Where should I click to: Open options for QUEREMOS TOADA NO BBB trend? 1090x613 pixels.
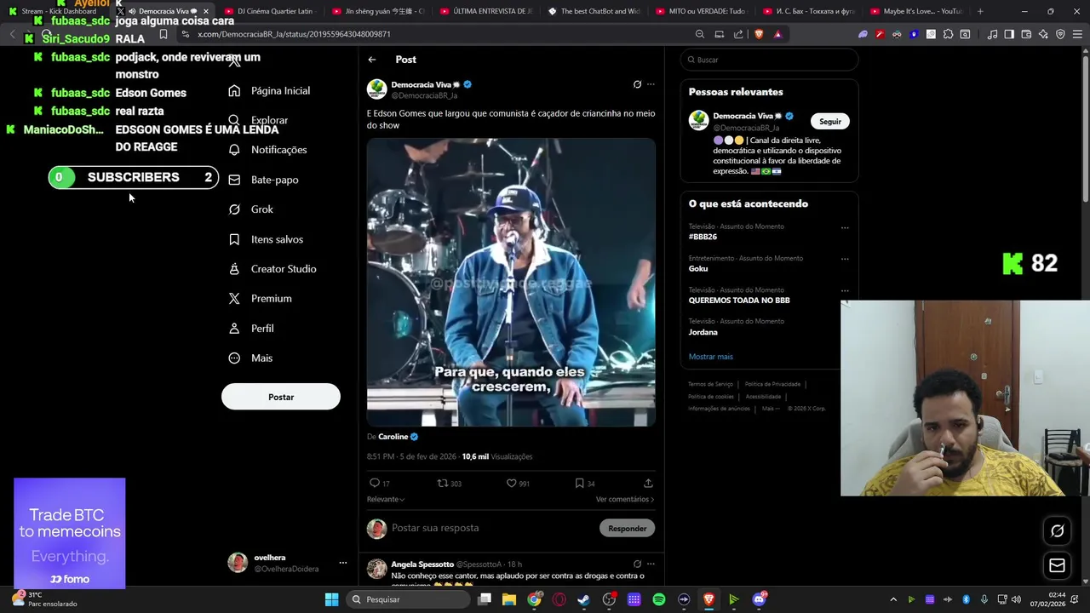(845, 290)
